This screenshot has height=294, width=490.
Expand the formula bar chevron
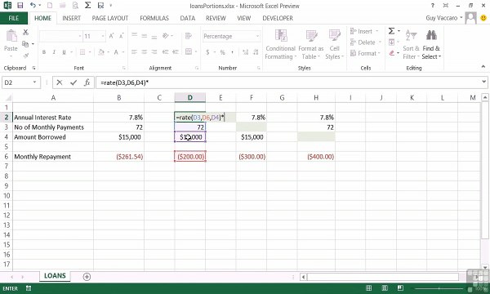coord(483,82)
